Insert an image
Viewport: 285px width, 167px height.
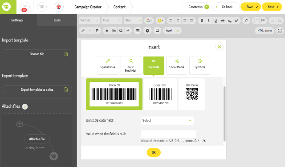[157, 31]
